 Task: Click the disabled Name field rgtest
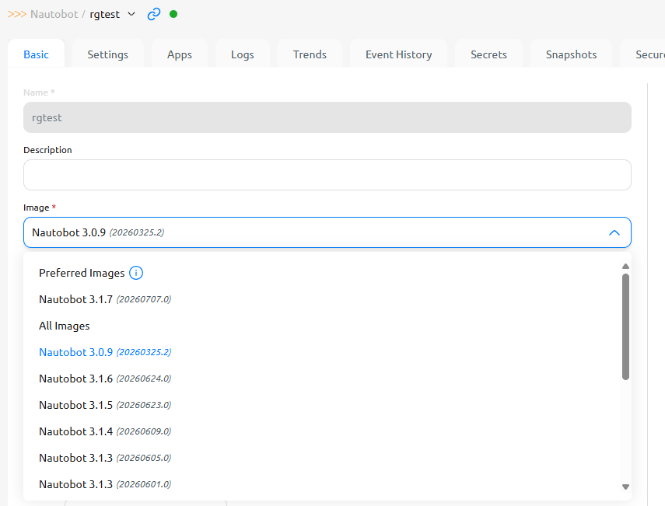pos(327,117)
